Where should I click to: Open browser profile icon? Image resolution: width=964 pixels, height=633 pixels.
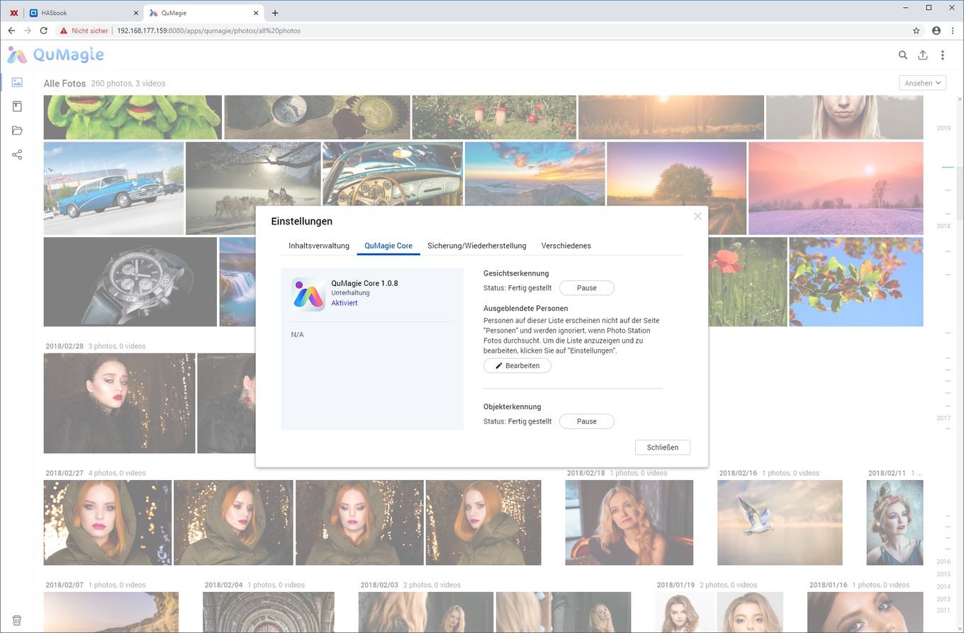(936, 30)
